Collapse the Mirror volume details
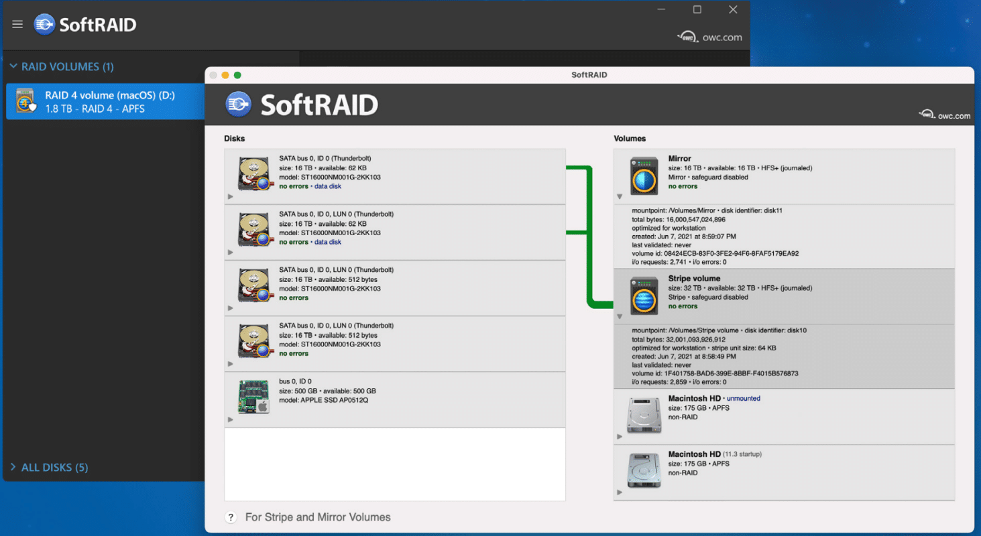 tap(620, 197)
